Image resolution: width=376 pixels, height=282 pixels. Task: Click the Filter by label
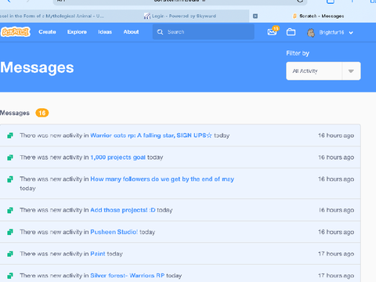coord(298,53)
